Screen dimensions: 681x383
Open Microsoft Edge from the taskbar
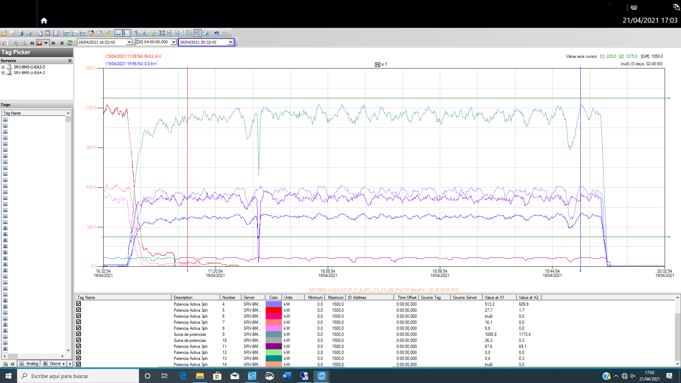click(183, 376)
